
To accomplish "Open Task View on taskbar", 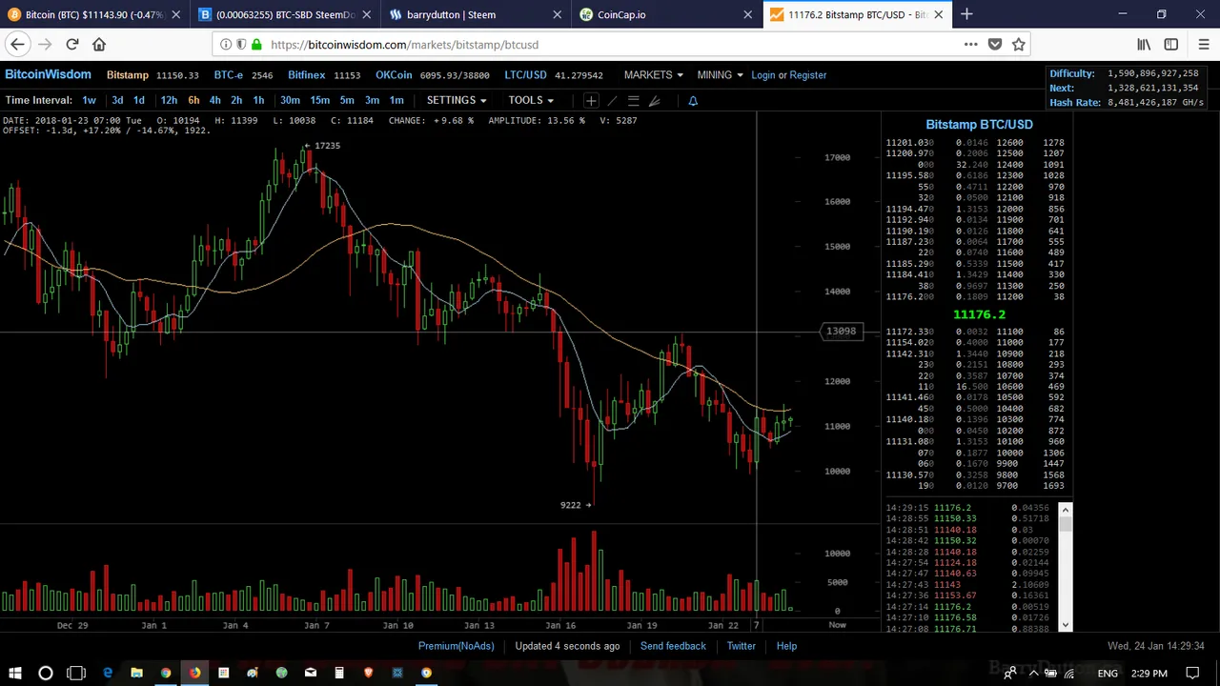I will 76,673.
